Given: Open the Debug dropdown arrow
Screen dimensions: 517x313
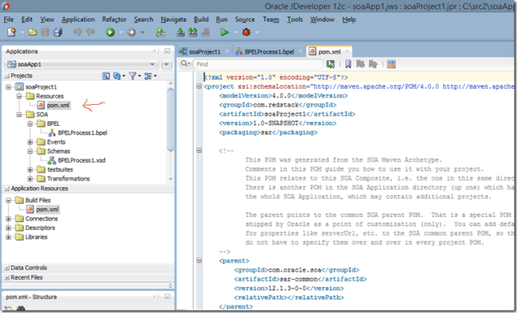Looking at the screenshot, I should [x=257, y=32].
